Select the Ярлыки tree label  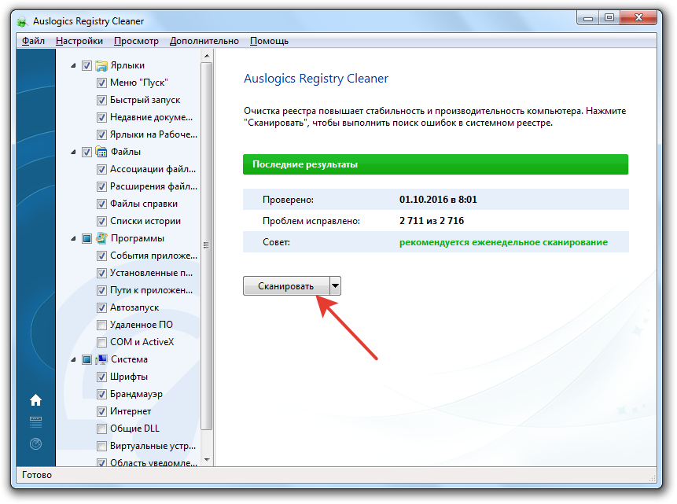[x=127, y=65]
